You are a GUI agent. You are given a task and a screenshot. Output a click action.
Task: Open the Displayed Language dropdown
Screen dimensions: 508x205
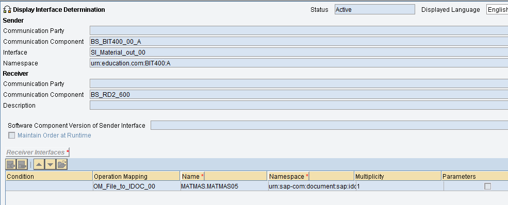[497, 10]
